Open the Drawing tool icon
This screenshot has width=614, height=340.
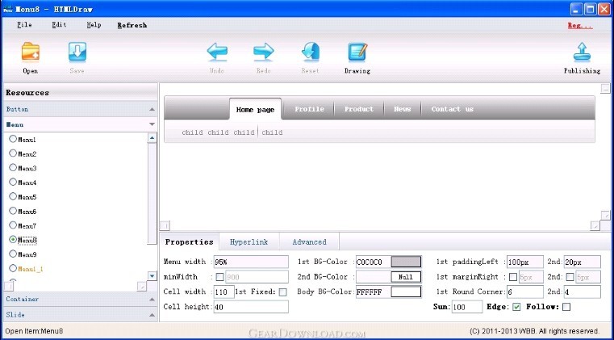click(x=357, y=52)
